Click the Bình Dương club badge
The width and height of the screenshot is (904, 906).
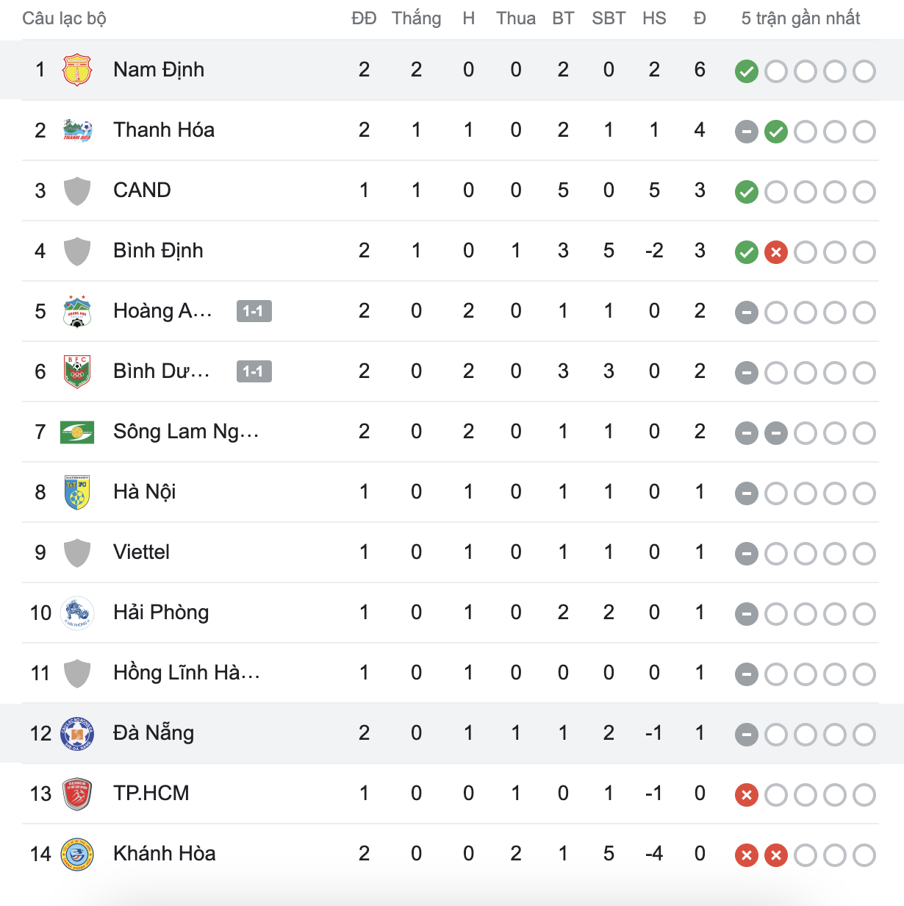click(76, 371)
